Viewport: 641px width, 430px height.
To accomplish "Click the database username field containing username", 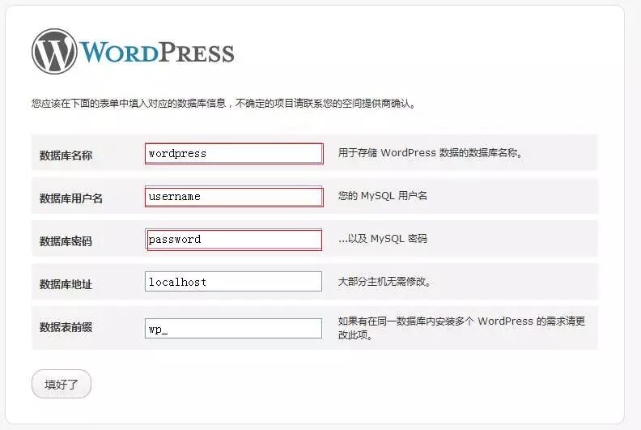I will 234,197.
